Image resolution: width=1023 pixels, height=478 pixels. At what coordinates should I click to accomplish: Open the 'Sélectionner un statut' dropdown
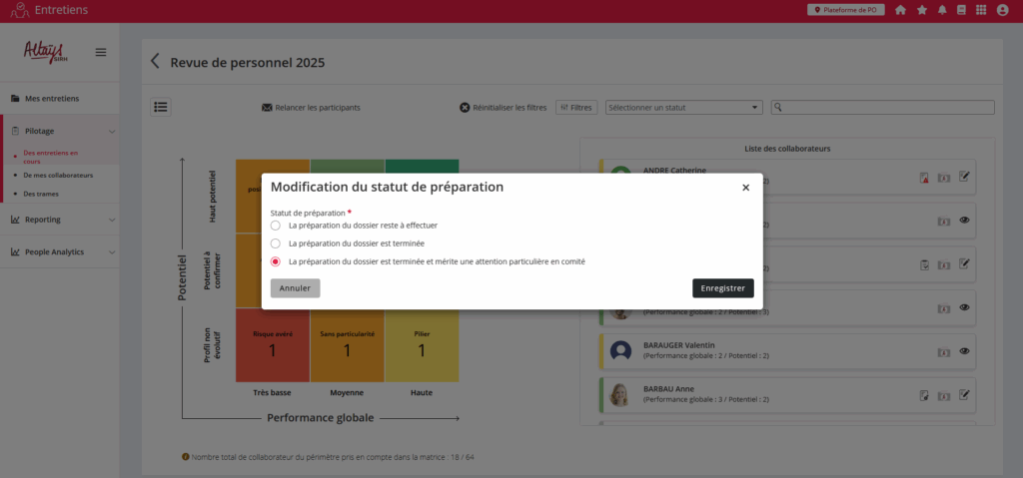[x=683, y=108]
